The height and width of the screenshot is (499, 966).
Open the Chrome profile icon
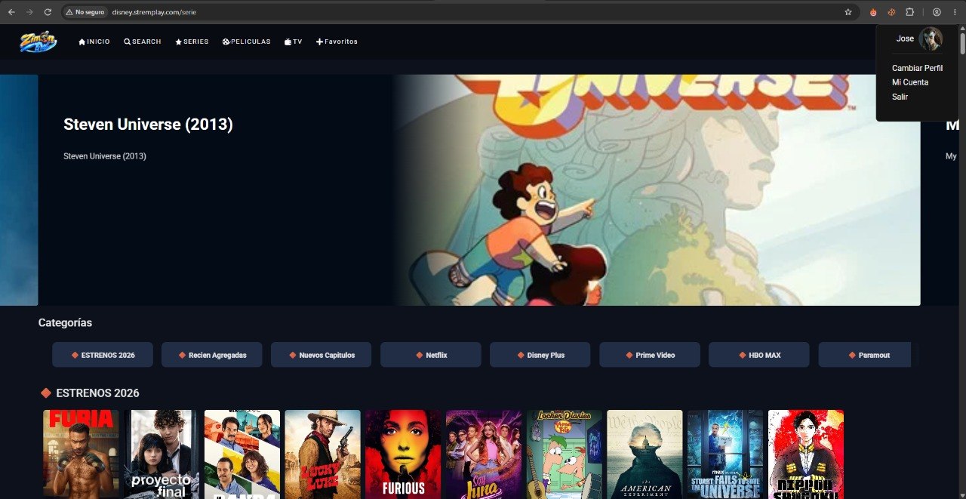[x=937, y=12]
